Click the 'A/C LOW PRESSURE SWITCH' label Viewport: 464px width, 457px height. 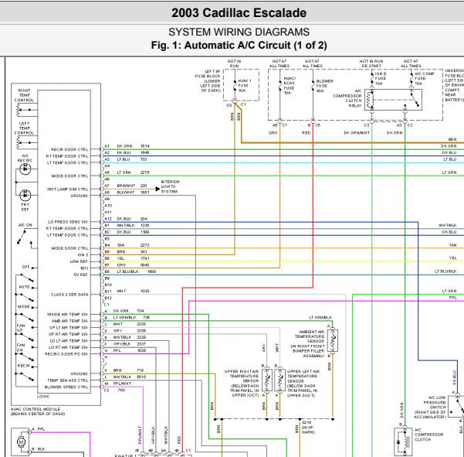(x=430, y=407)
